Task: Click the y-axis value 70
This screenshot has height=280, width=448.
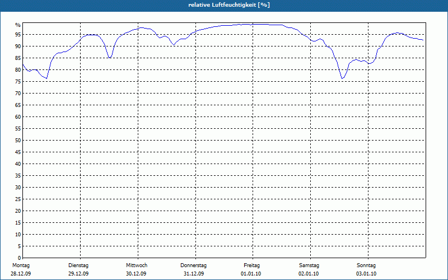Action: [x=18, y=94]
